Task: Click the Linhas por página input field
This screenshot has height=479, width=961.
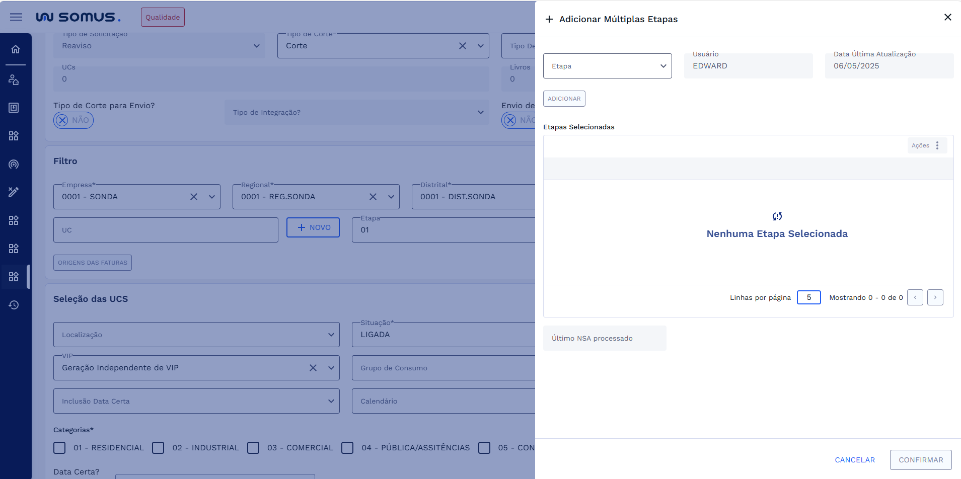Action: click(x=808, y=297)
